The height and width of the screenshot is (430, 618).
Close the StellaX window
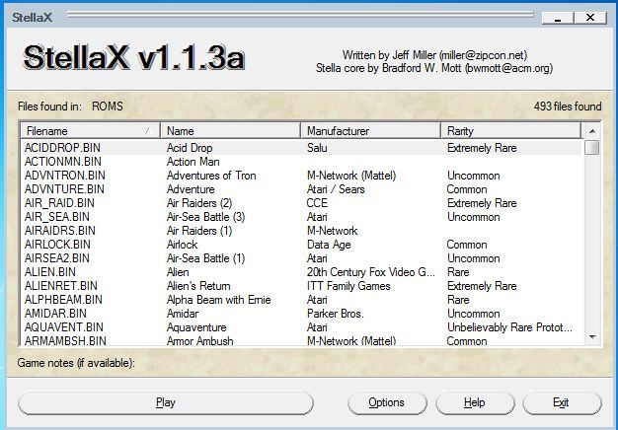[590, 18]
